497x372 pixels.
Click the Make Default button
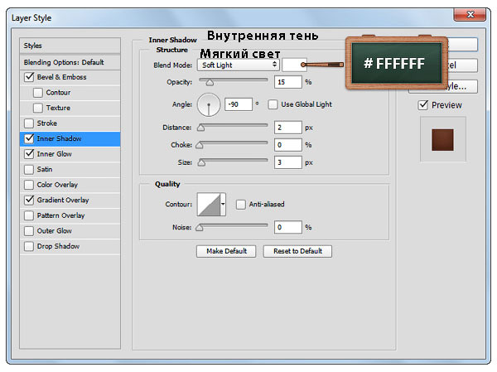(x=226, y=251)
